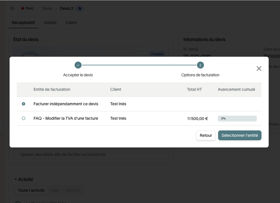The height and width of the screenshot is (203, 280).
Task: Click the 'Client' column header in the table
Action: [x=115, y=89]
